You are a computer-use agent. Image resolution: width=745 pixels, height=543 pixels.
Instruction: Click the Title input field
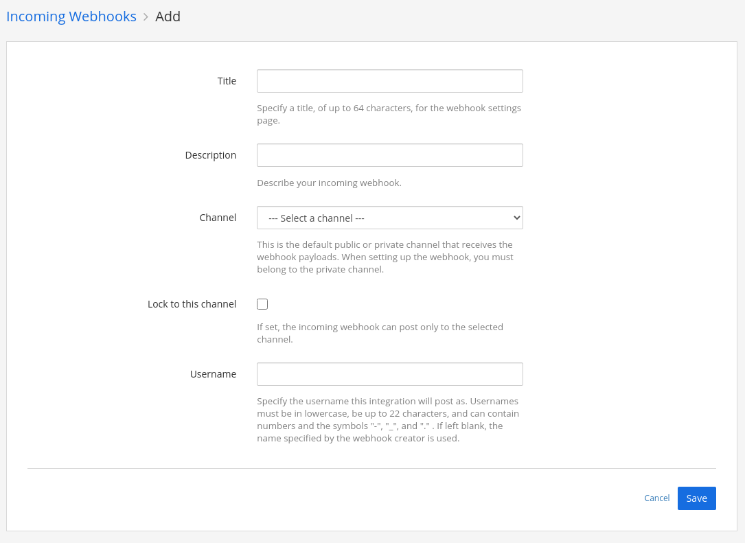tap(389, 81)
